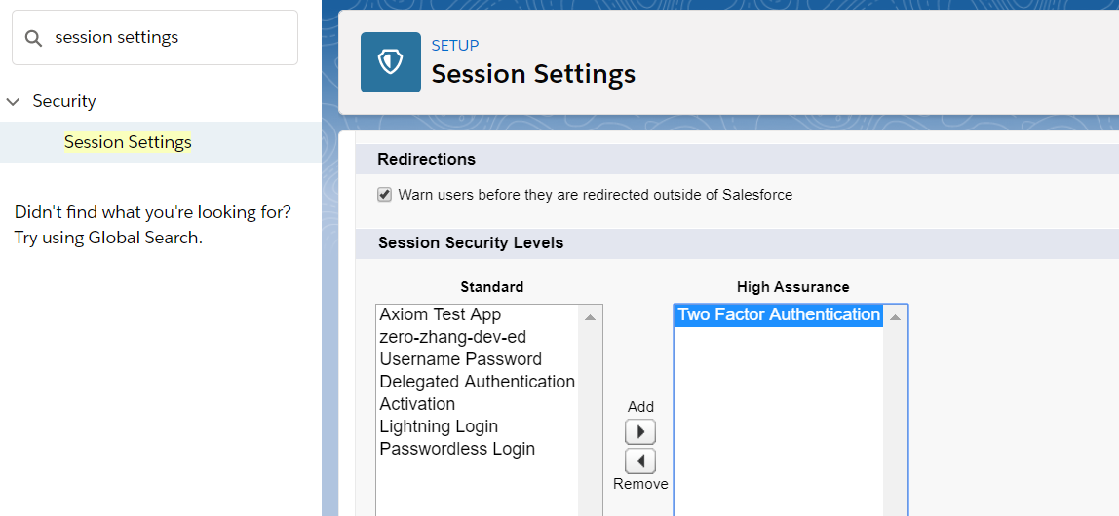Focus the setup quick find box
The image size is (1119, 516).
(x=166, y=38)
